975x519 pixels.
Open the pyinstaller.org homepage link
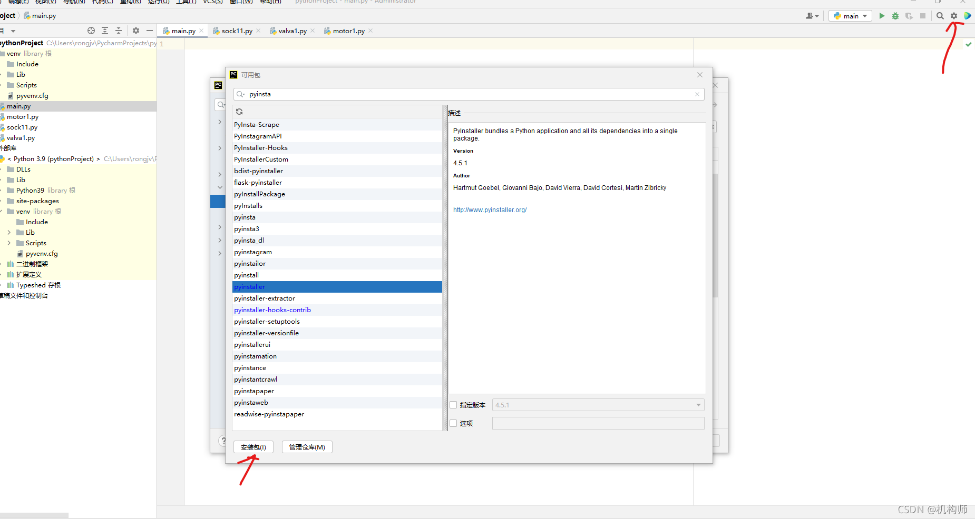(x=490, y=210)
